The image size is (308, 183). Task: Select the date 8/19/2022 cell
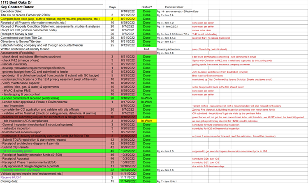(x=127, y=68)
